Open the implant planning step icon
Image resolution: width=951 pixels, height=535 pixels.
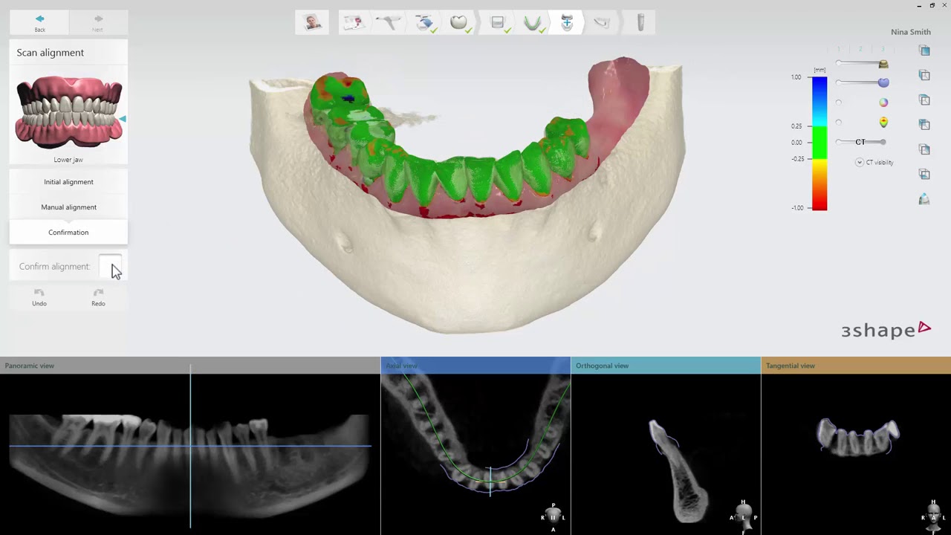coord(640,22)
